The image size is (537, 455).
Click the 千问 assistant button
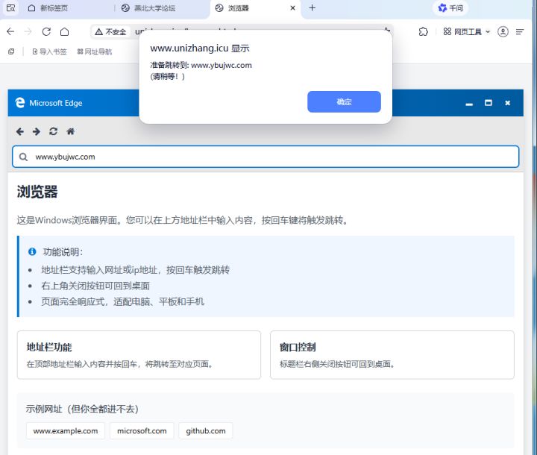[450, 8]
